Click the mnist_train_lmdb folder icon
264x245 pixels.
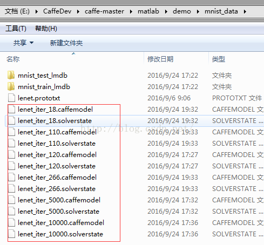[x=11, y=86]
